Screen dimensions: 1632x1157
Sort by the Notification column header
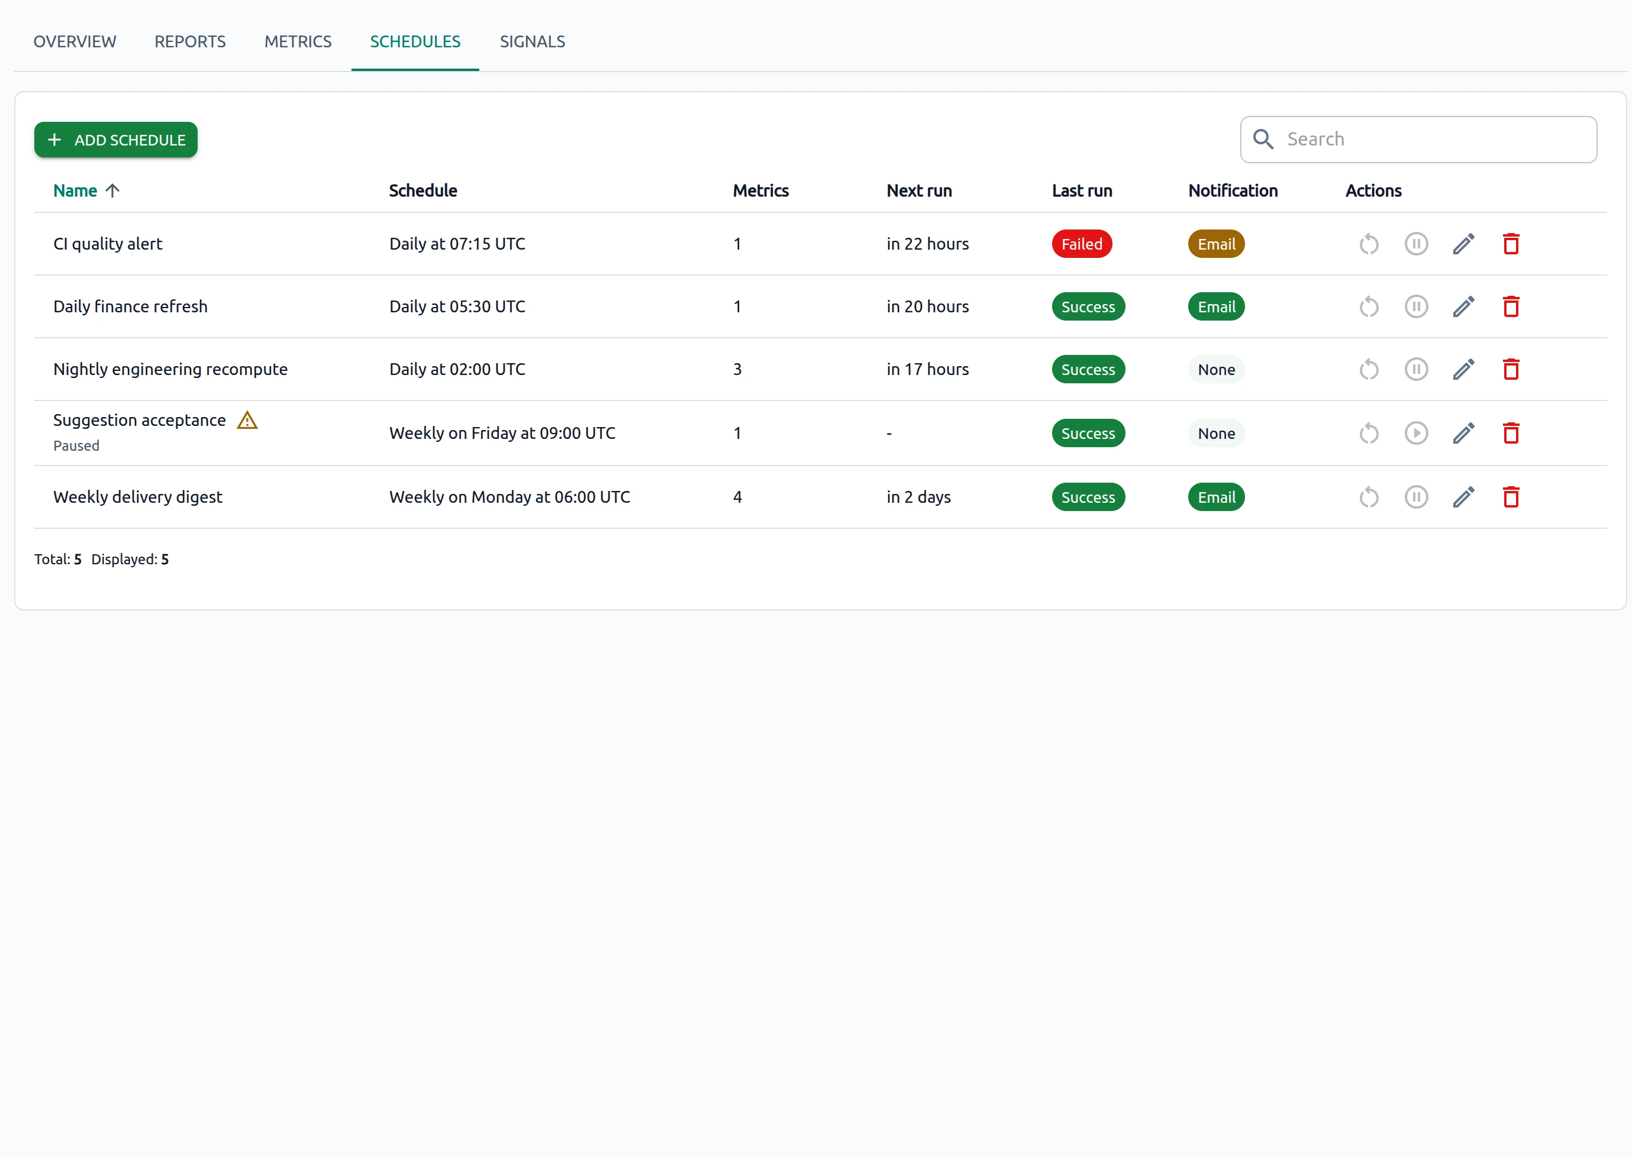(1233, 191)
